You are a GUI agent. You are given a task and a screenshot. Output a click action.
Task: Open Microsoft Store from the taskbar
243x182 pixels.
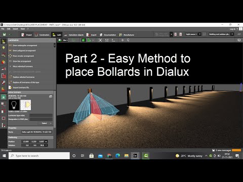tap(92, 156)
